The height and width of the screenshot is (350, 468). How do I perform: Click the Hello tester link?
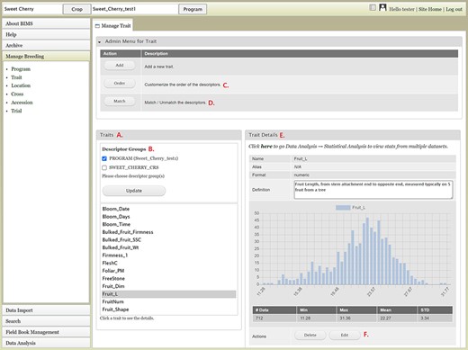click(x=401, y=9)
